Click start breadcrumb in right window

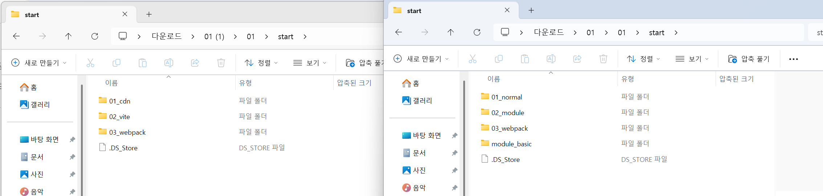coord(657,33)
